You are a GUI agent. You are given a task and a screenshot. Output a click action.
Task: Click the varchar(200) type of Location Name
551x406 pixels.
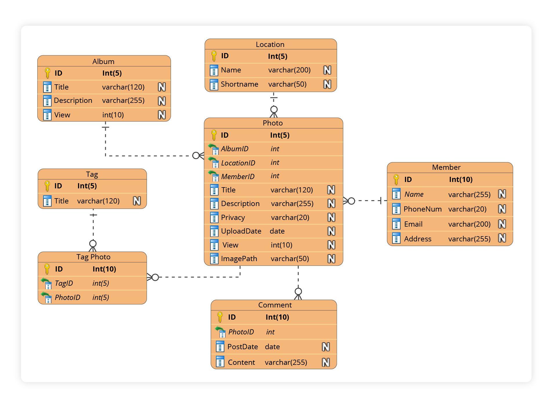click(289, 70)
